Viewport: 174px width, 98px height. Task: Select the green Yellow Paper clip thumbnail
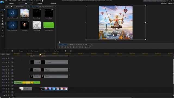pyautogui.click(x=49, y=25)
